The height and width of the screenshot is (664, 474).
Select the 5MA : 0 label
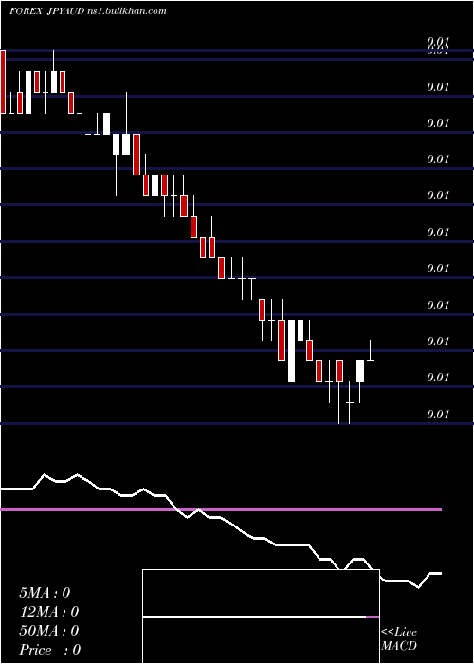coord(45,593)
